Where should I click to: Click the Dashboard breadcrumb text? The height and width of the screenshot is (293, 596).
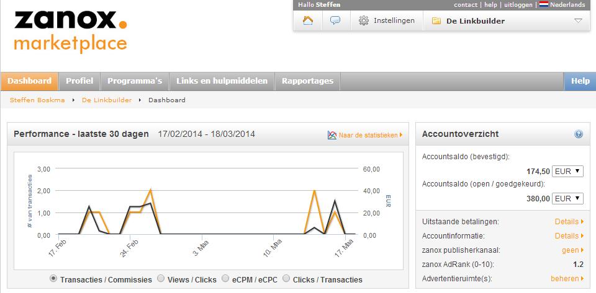(x=167, y=100)
